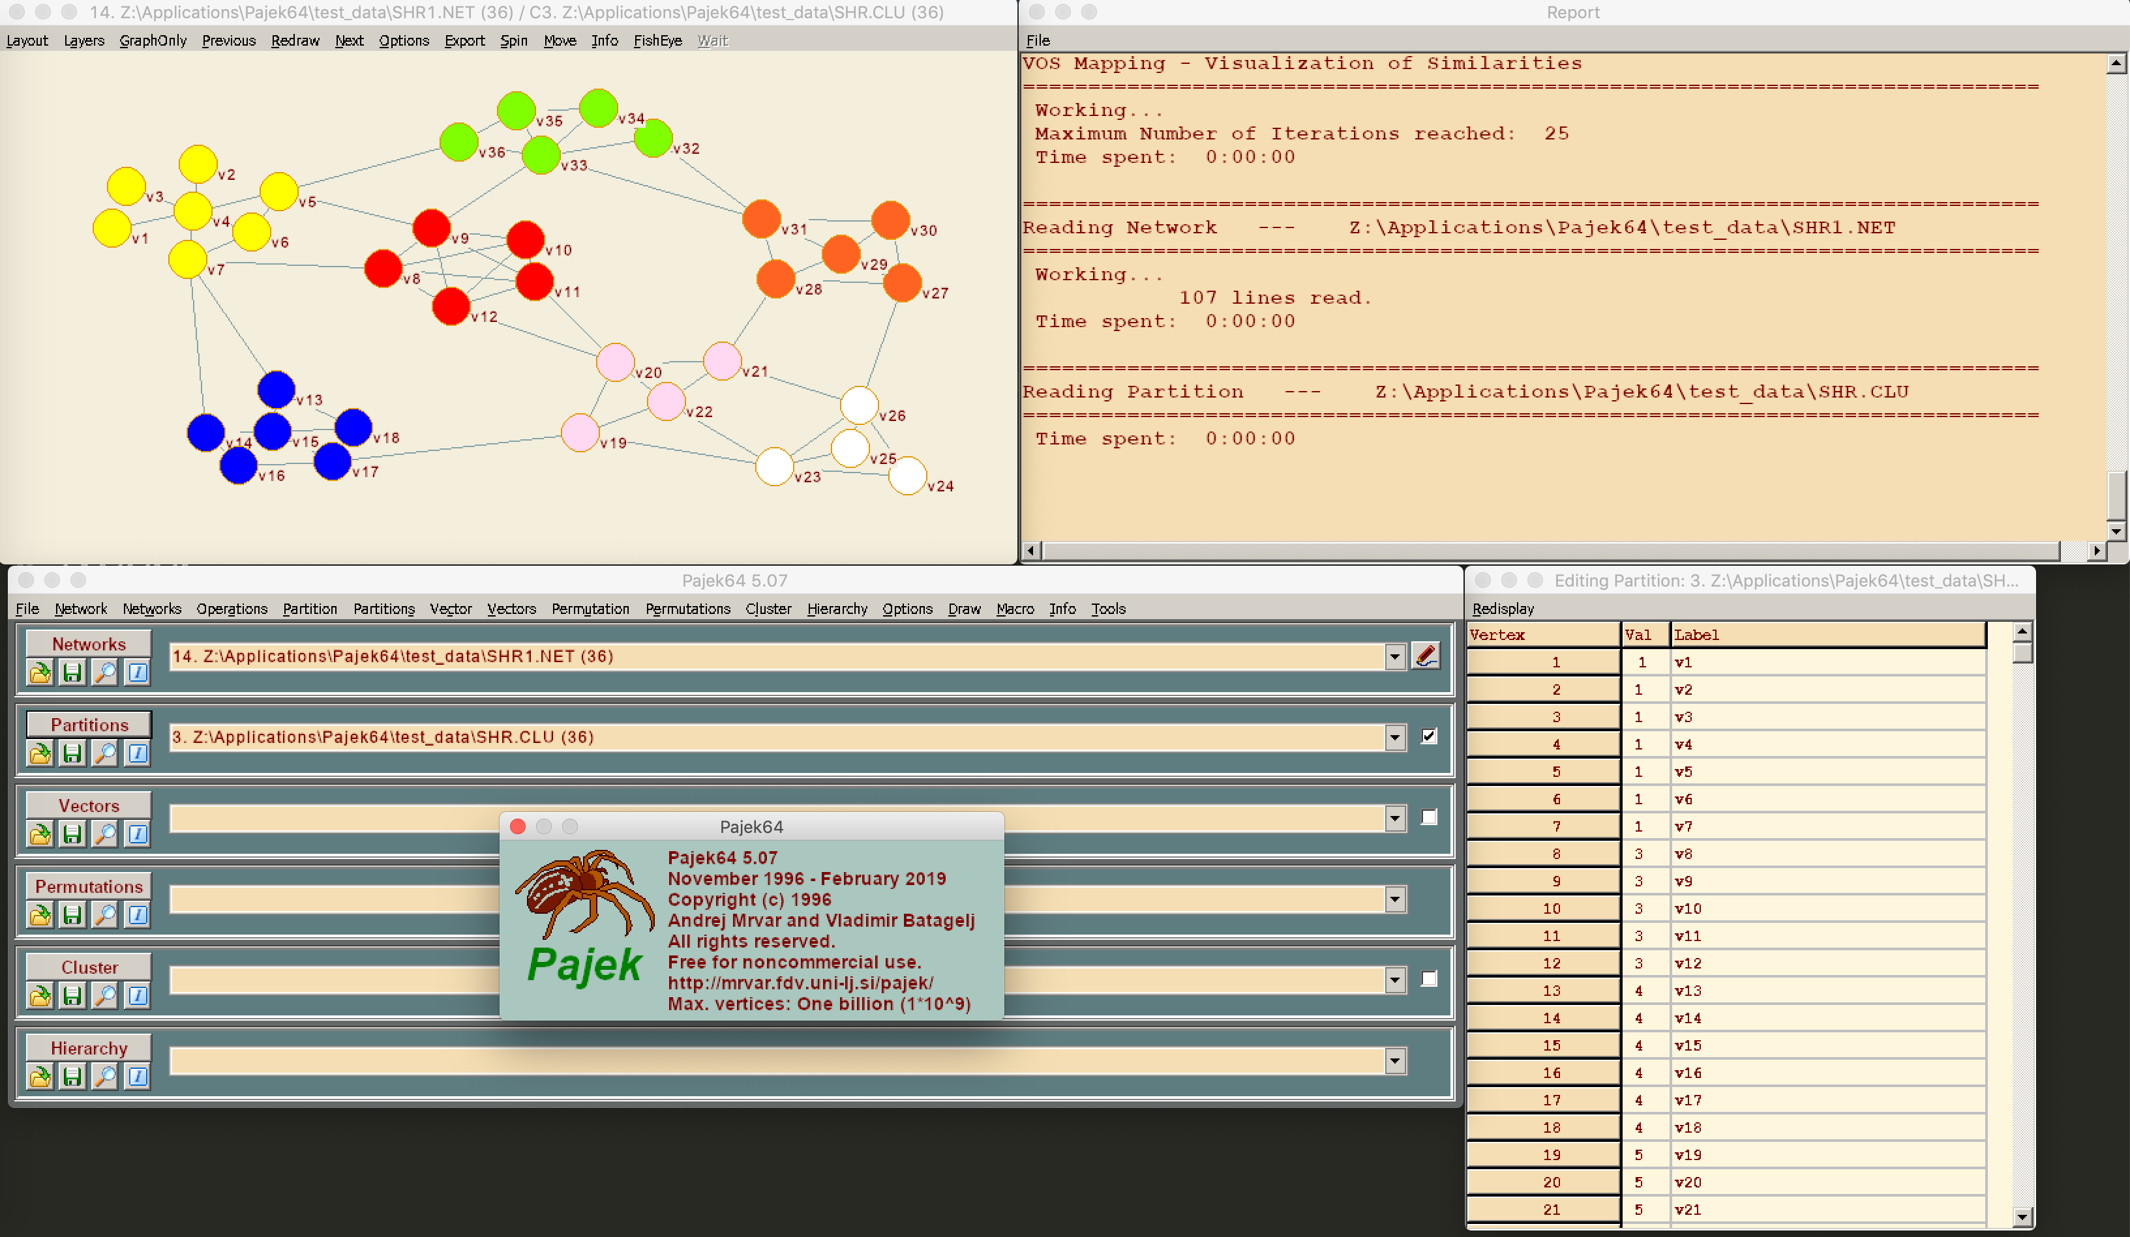Screen dimensions: 2130x1237
Task: Click the Report window horizontal scrollbar
Action: pos(1550,551)
